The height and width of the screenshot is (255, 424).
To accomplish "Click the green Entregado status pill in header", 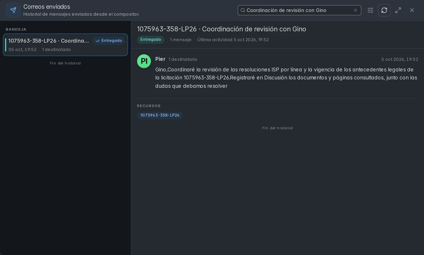I will click(x=151, y=39).
